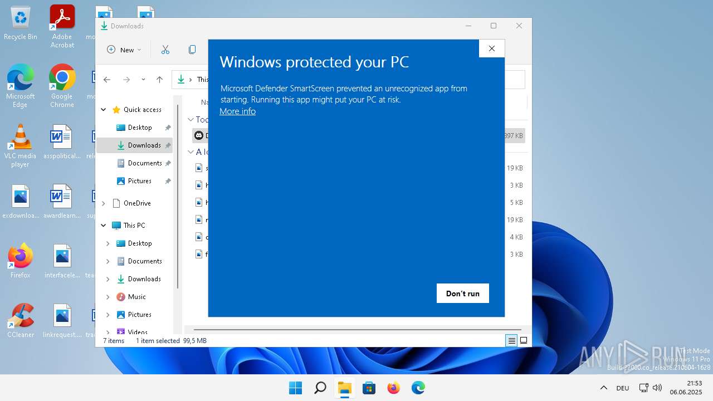Screen dimensions: 713x401
Task: Switch to large icons view layout
Action: click(x=524, y=341)
